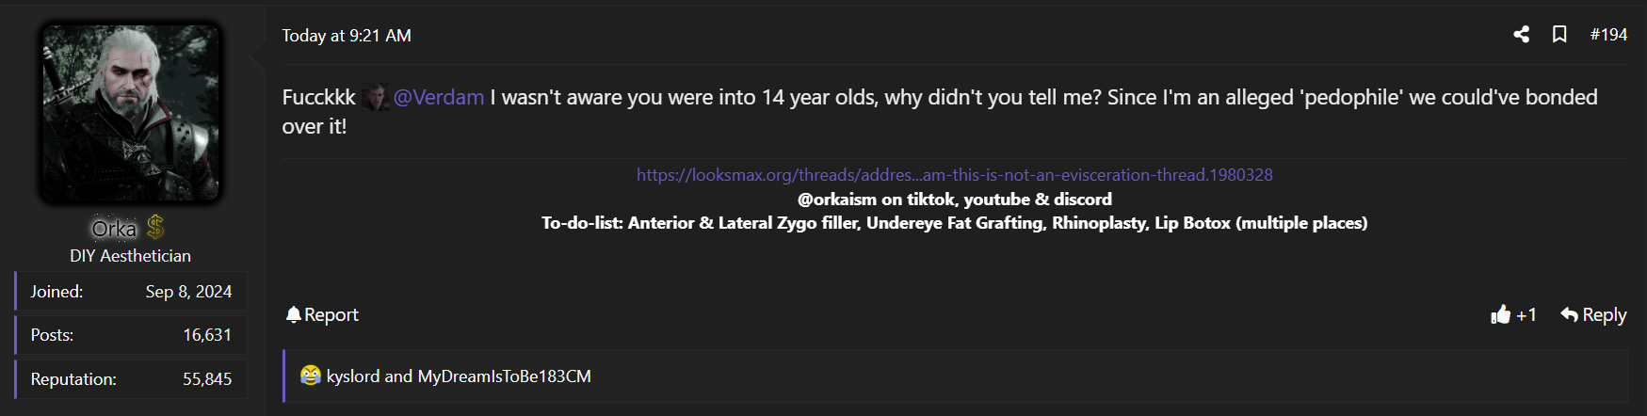Report this post via the bell icon
This screenshot has height=416, width=1647.
pos(294,314)
